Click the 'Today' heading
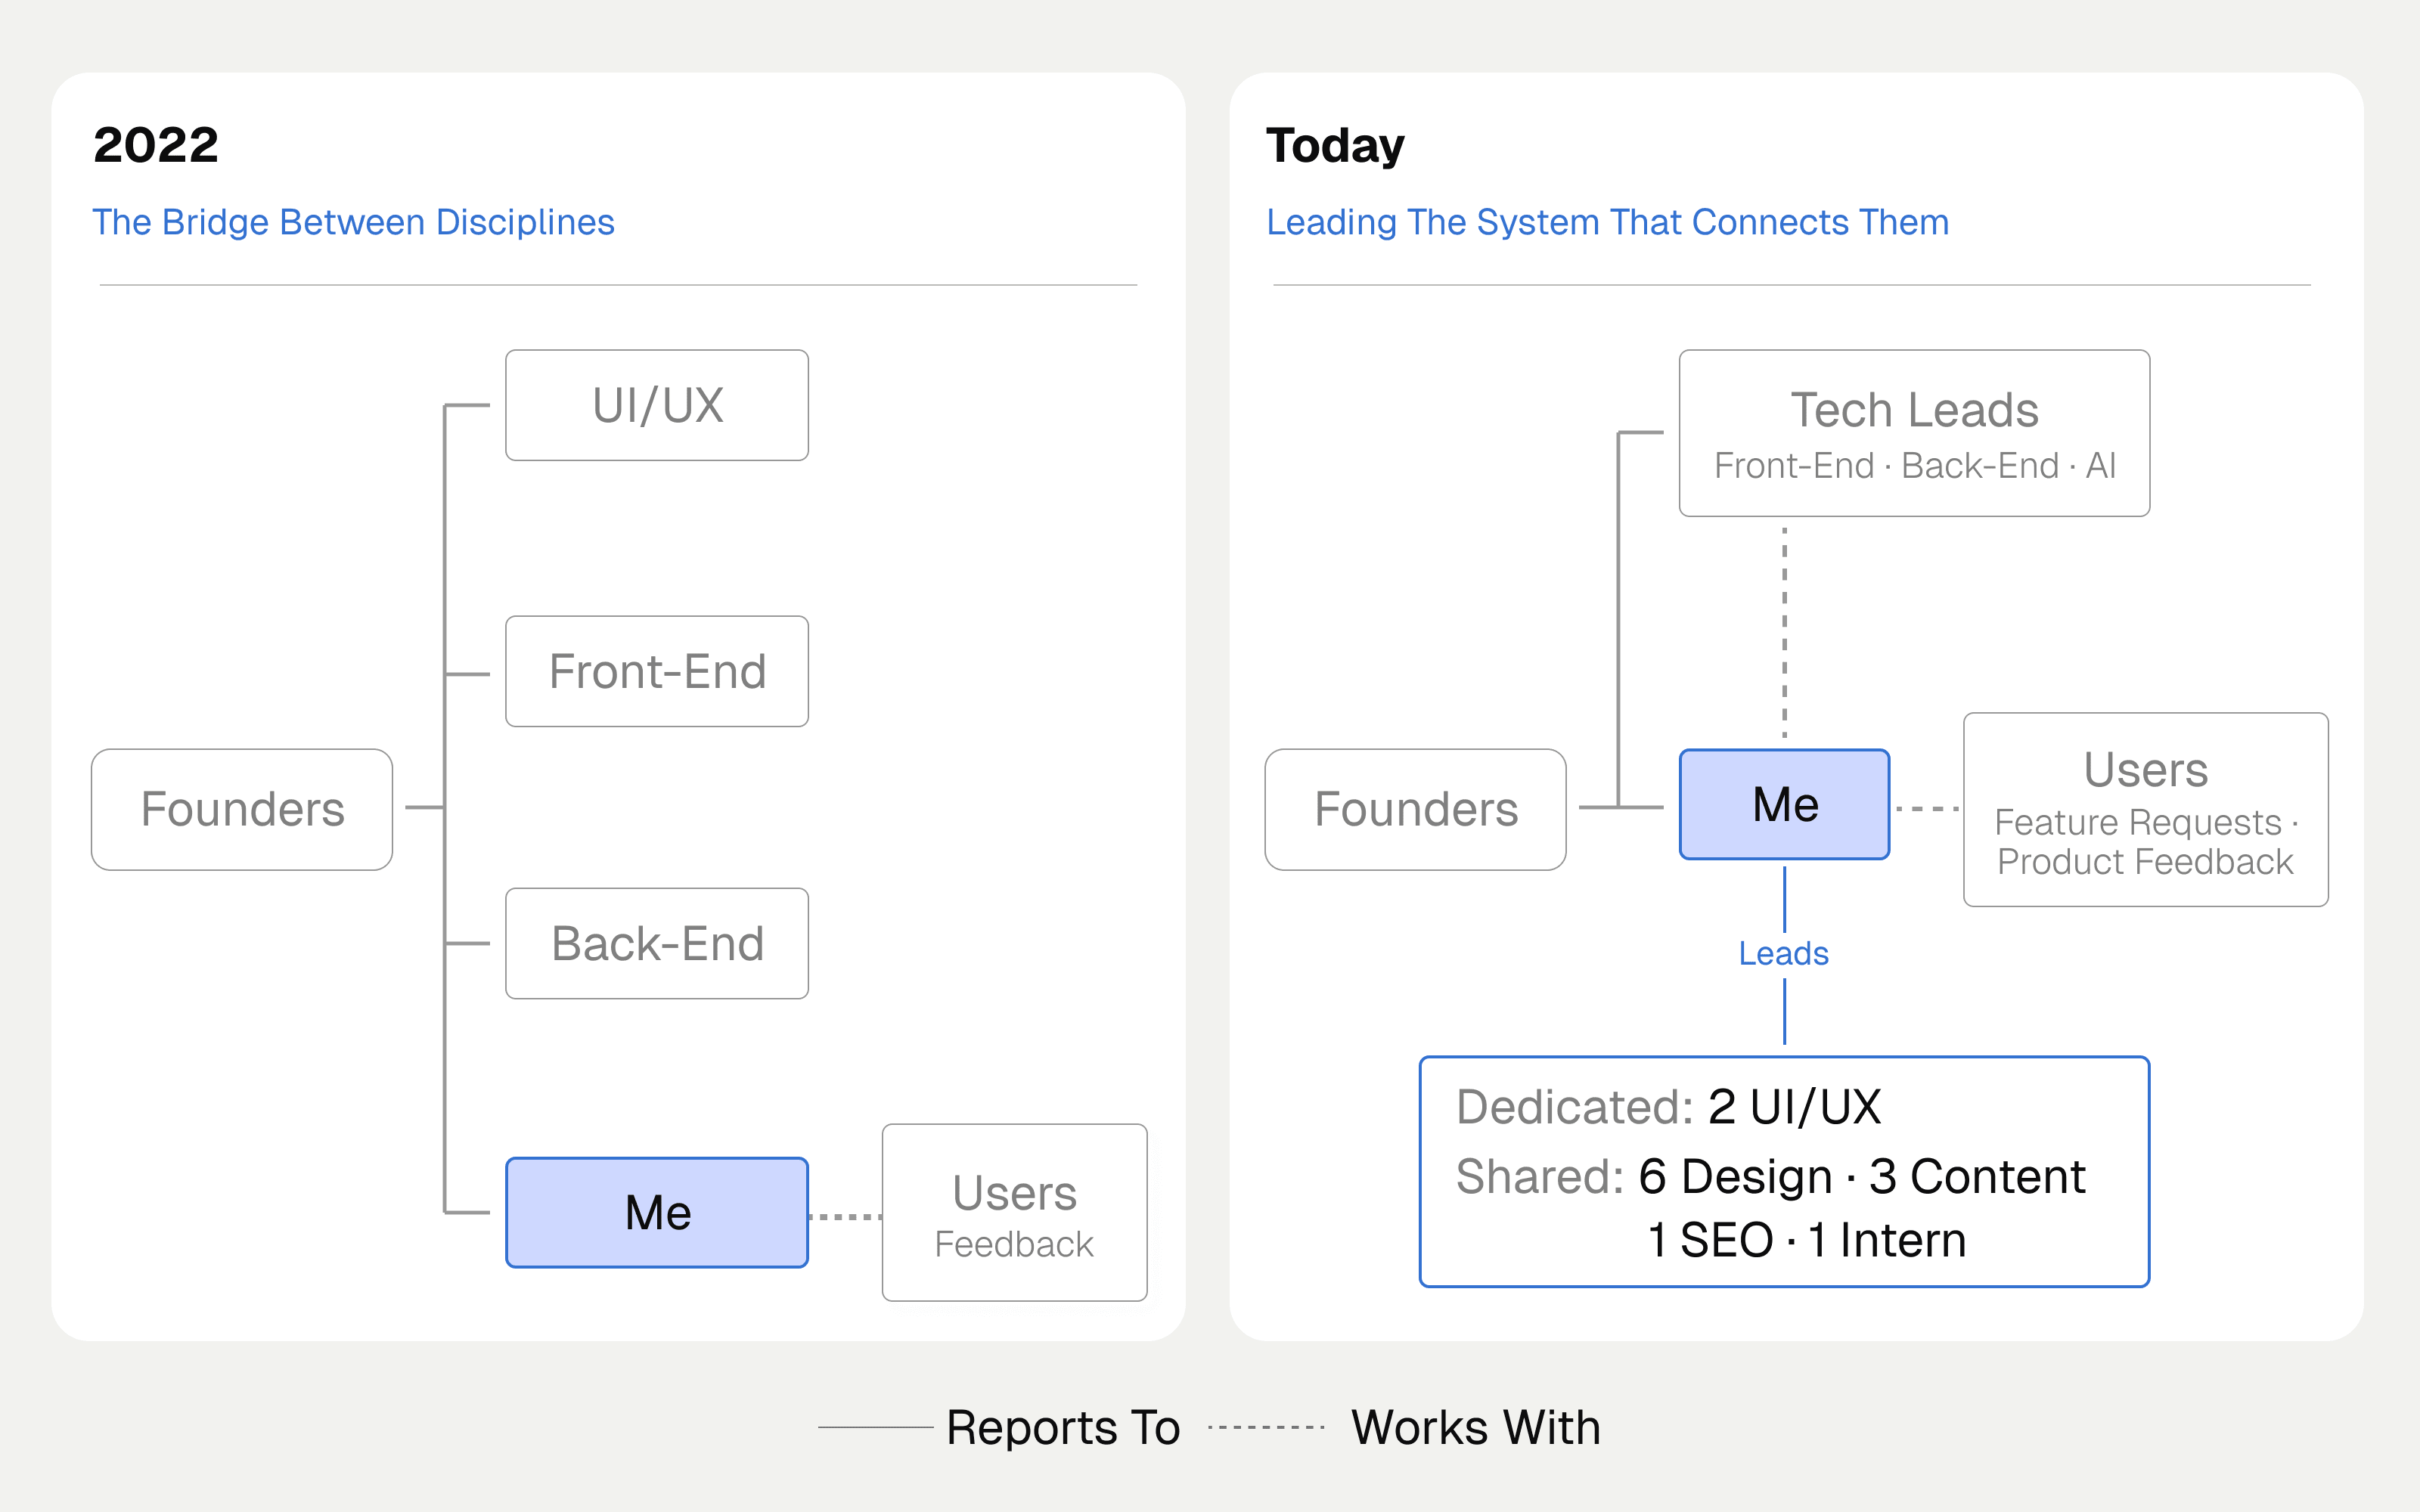The width and height of the screenshot is (2420, 1512). pyautogui.click(x=1335, y=146)
